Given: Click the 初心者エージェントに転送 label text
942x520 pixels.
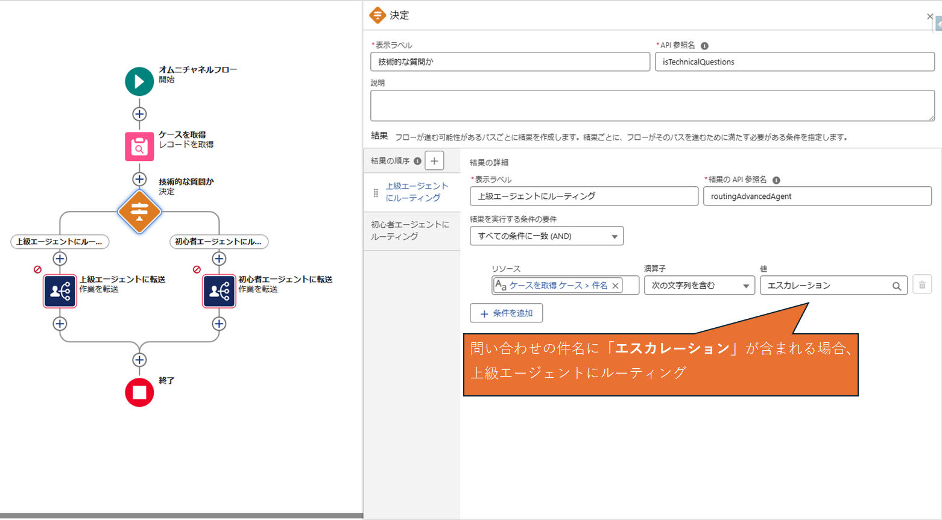Looking at the screenshot, I should pyautogui.click(x=285, y=280).
